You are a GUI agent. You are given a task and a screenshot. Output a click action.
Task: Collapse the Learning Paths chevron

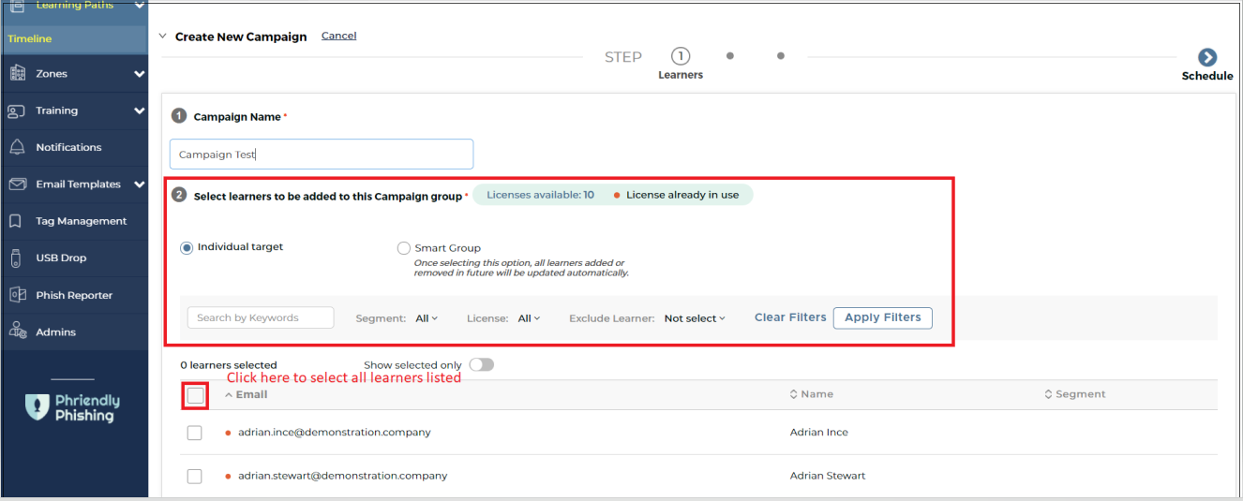point(140,6)
